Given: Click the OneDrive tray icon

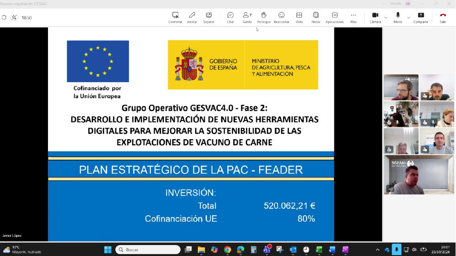Looking at the screenshot, I should [x=387, y=250].
